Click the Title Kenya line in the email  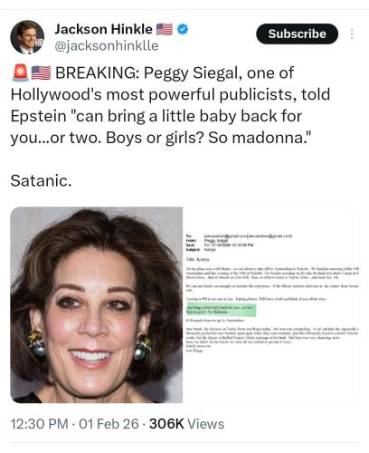[197, 259]
